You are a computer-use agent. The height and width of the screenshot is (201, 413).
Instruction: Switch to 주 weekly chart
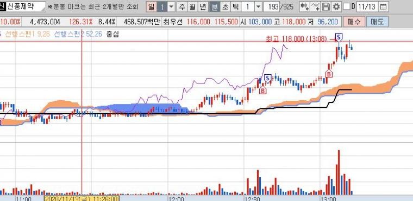tap(182, 7)
